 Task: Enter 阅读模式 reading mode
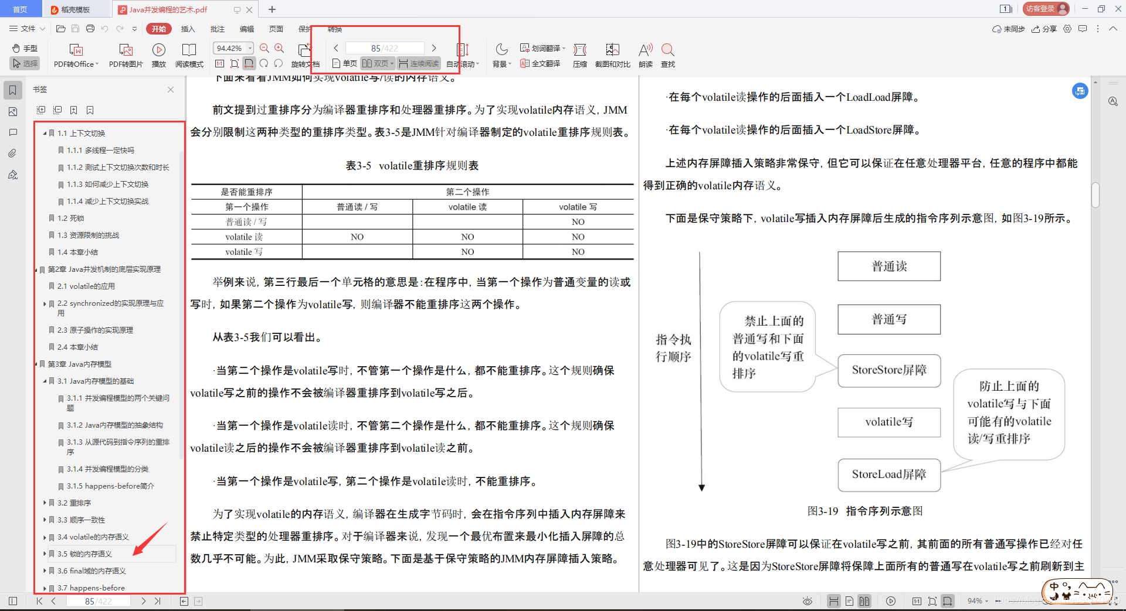coord(189,55)
